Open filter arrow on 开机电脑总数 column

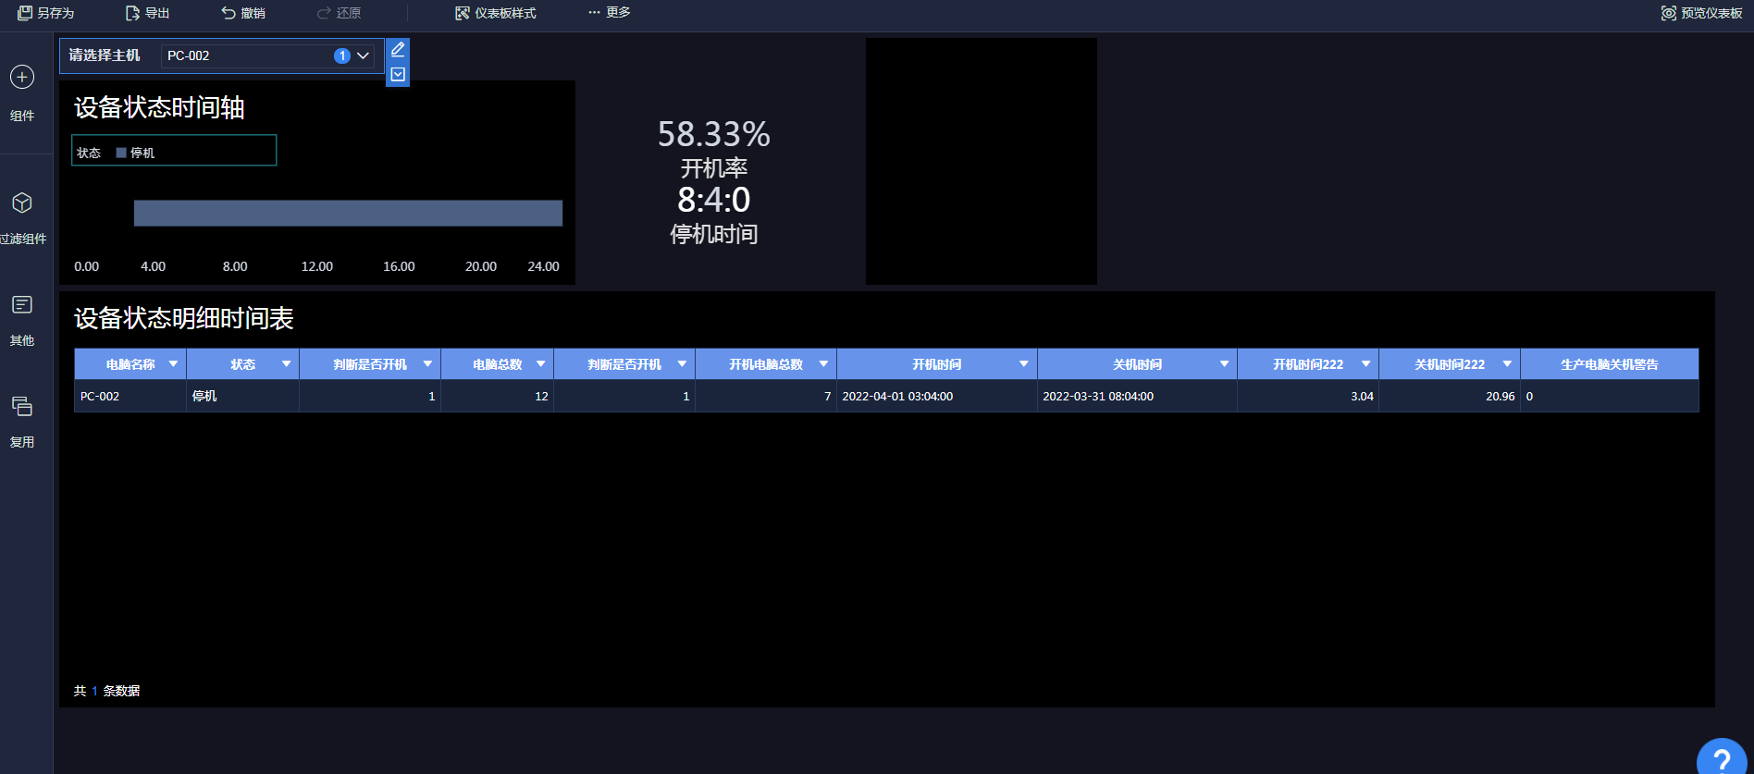823,364
